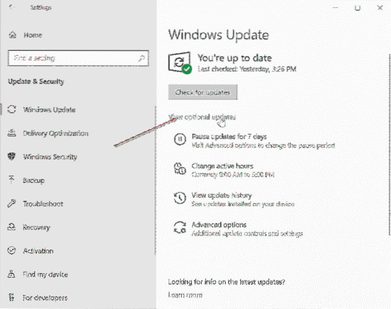This screenshot has height=309, width=391.
Task: Click the Delivery Optimization sidebar icon
Action: pyautogui.click(x=12, y=133)
